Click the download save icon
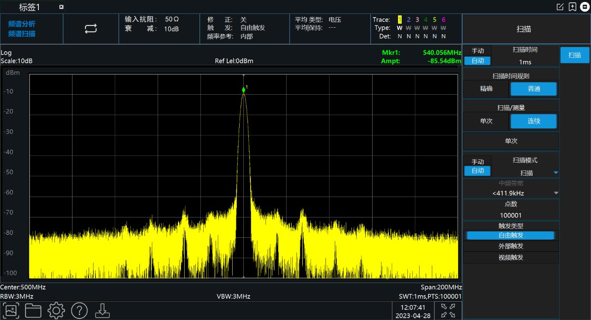 pos(102,310)
